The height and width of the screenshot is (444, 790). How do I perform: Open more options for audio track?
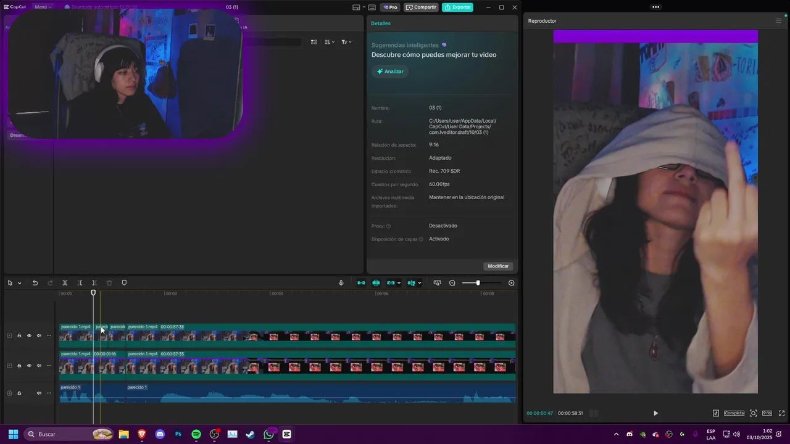(49, 393)
